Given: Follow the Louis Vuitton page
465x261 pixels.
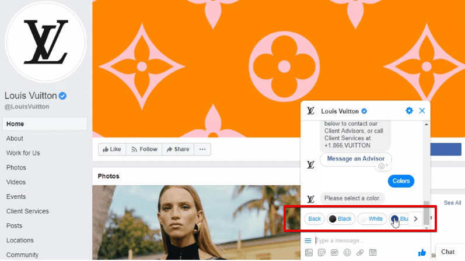Looking at the screenshot, I should [144, 149].
